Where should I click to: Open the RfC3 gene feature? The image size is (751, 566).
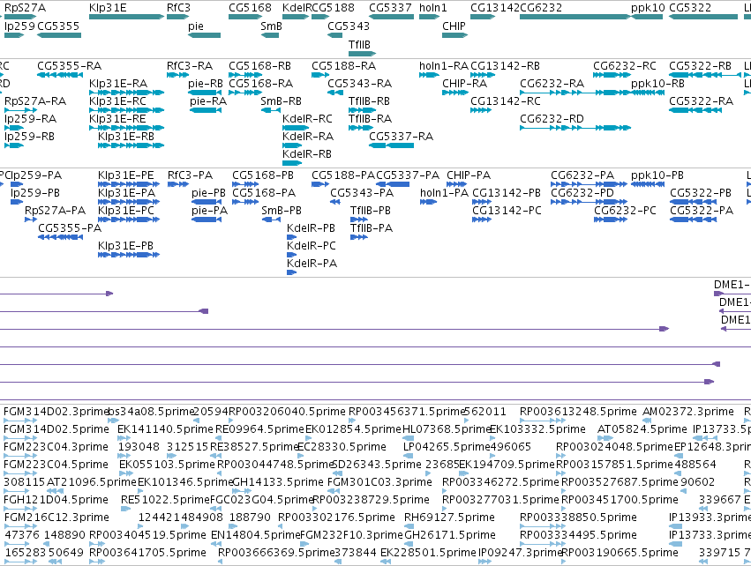[x=177, y=17]
